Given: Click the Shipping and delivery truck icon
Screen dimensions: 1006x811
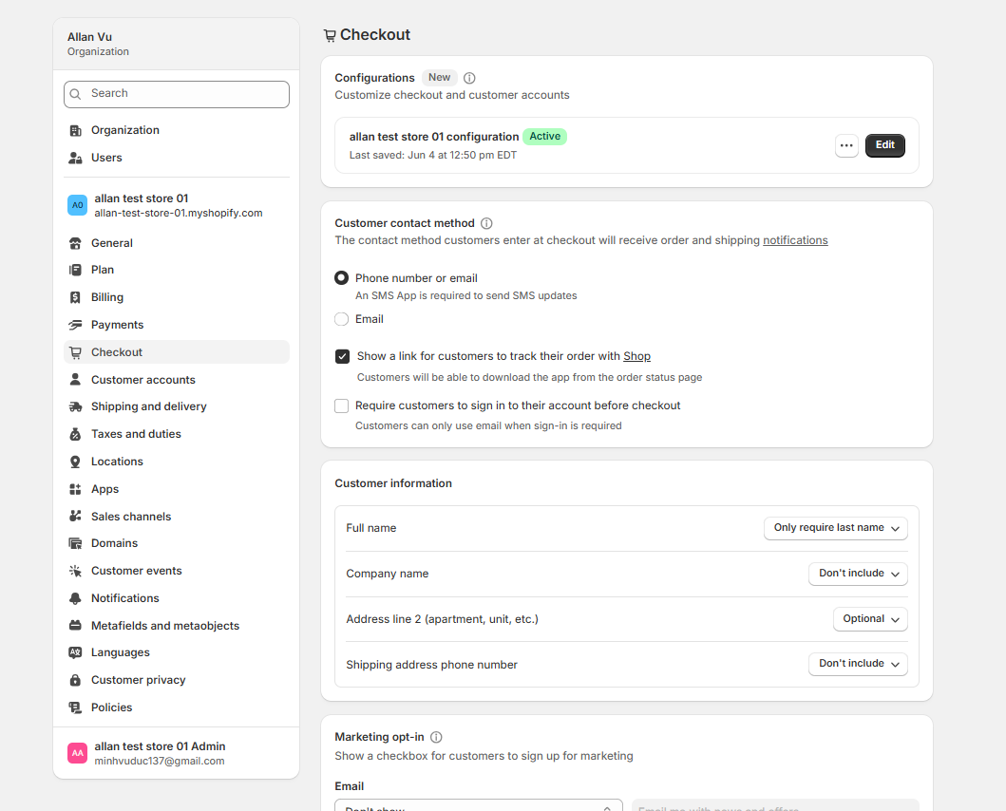Looking at the screenshot, I should (75, 406).
